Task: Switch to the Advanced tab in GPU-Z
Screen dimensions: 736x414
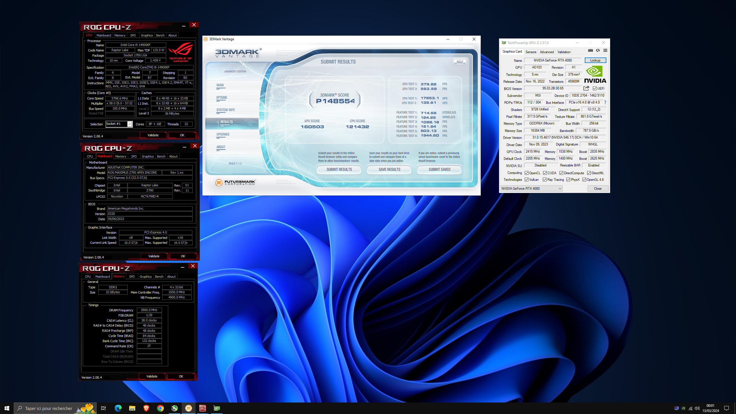Action: [x=547, y=52]
